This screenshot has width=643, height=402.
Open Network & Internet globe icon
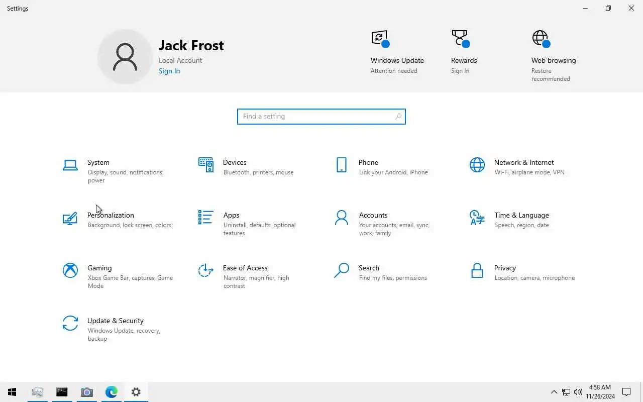coord(477,165)
